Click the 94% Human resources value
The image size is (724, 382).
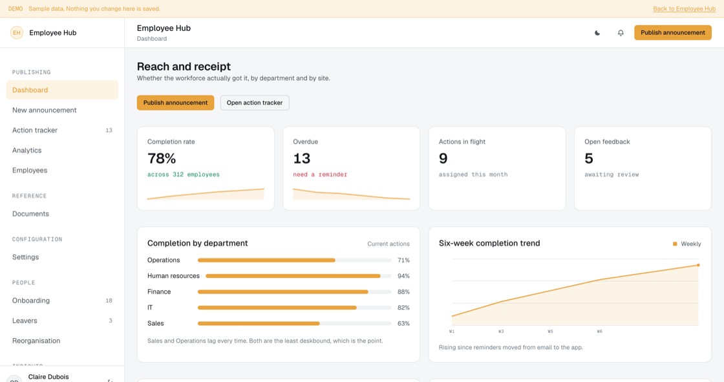pos(403,276)
